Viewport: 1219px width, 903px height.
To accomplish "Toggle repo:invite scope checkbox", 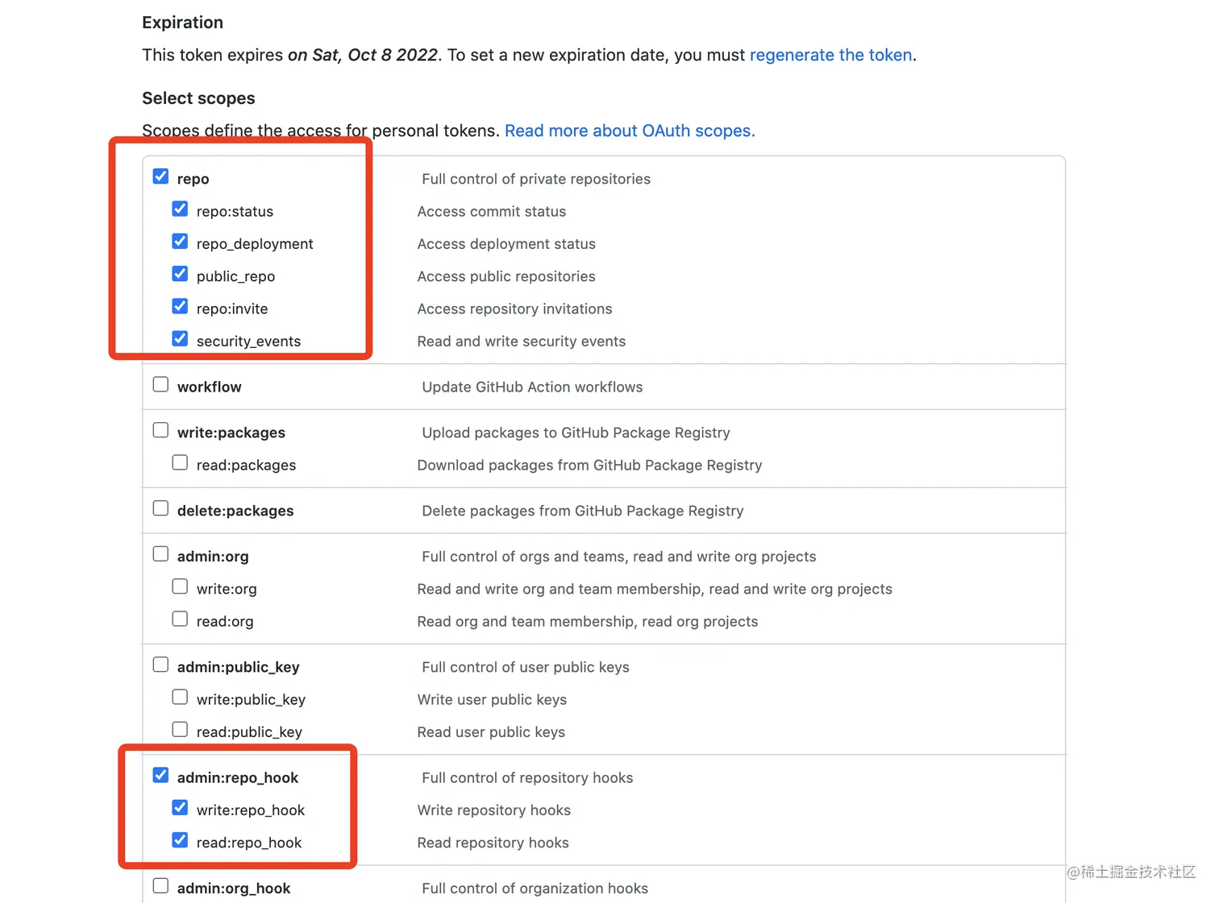I will (x=180, y=307).
